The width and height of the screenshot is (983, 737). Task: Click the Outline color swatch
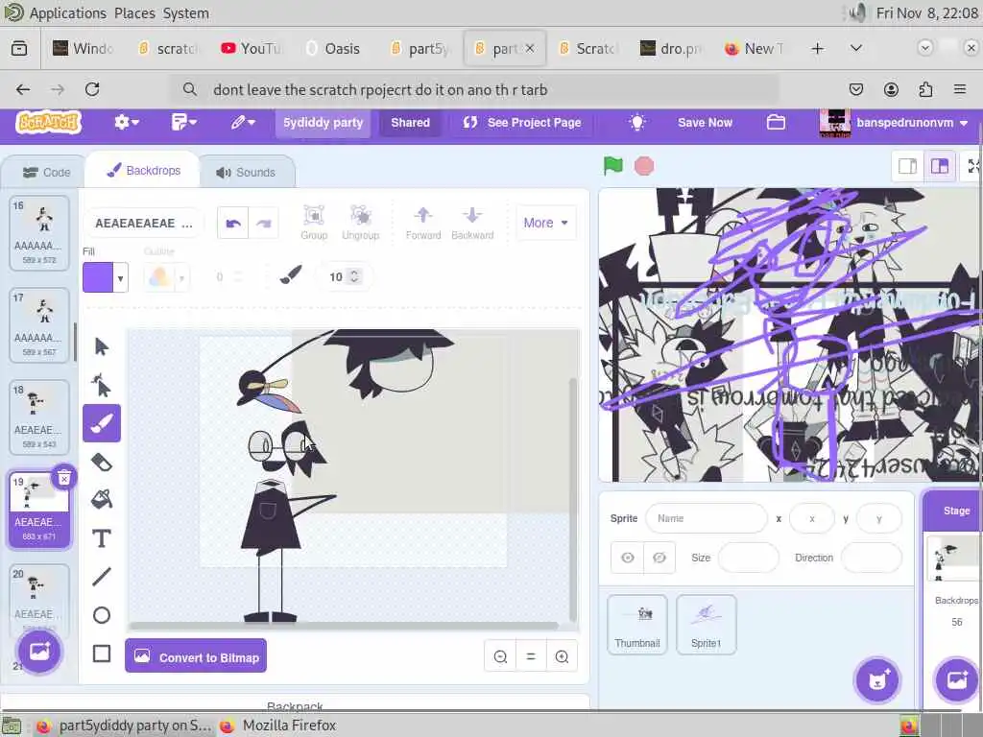(x=159, y=277)
